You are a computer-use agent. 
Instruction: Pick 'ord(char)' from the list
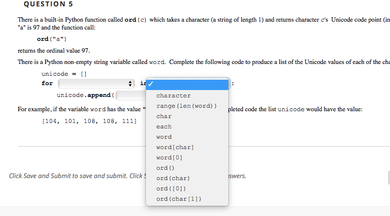pos(173,178)
